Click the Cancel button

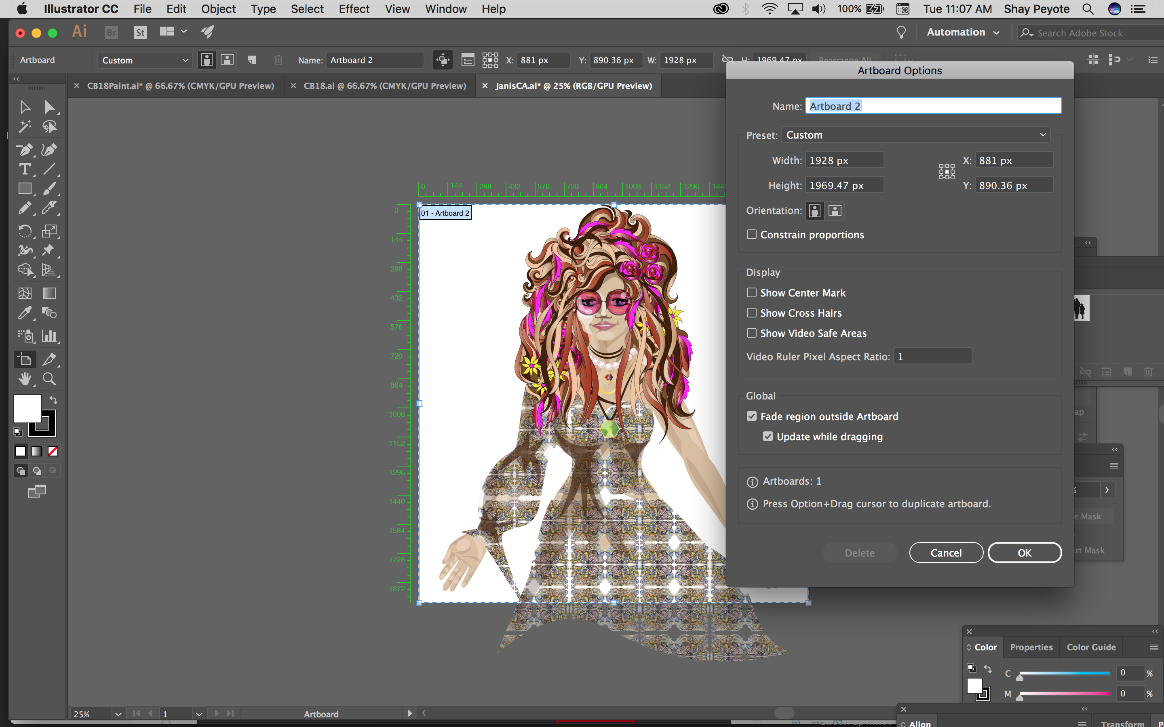[x=945, y=553]
